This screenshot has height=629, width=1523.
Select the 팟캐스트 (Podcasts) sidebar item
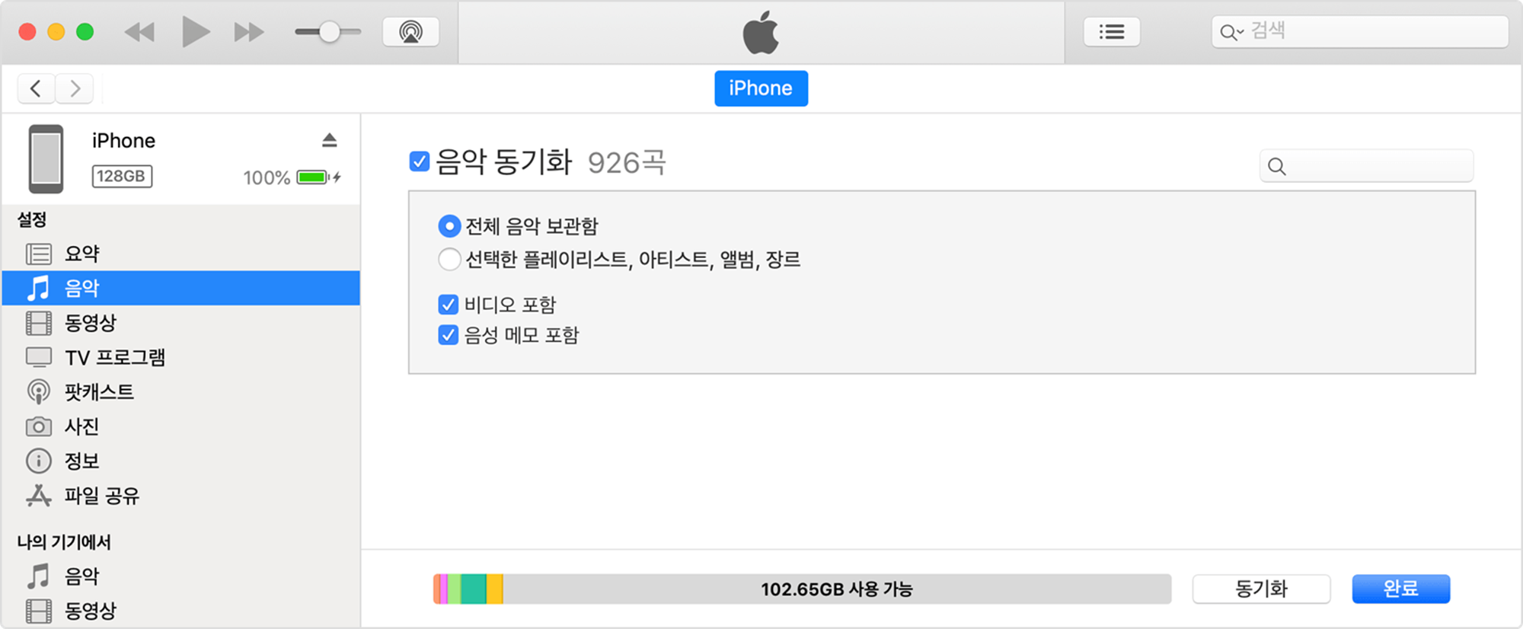(x=99, y=391)
